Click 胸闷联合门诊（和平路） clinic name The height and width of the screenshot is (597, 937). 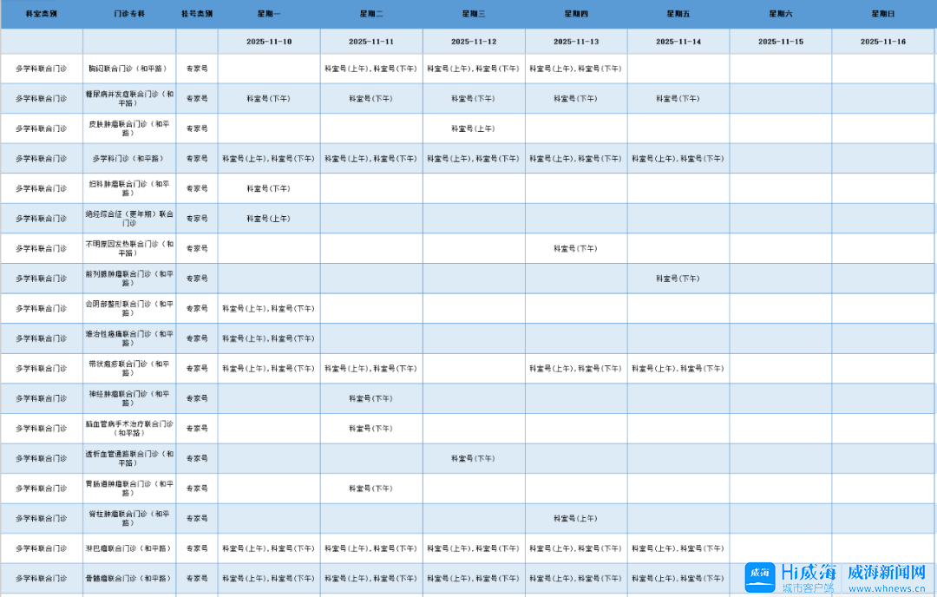pos(129,69)
